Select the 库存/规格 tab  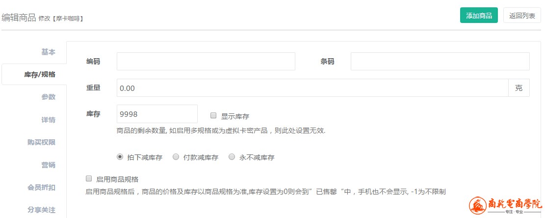click(39, 74)
